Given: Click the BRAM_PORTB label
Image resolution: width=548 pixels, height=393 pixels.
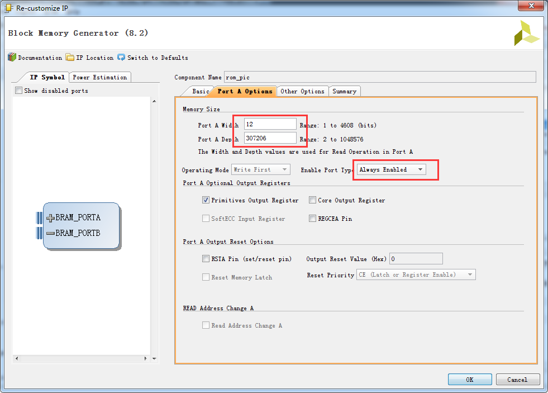Looking at the screenshot, I should click(78, 233).
